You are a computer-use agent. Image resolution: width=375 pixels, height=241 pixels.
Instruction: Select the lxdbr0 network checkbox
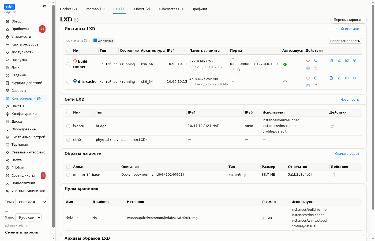[68, 126]
